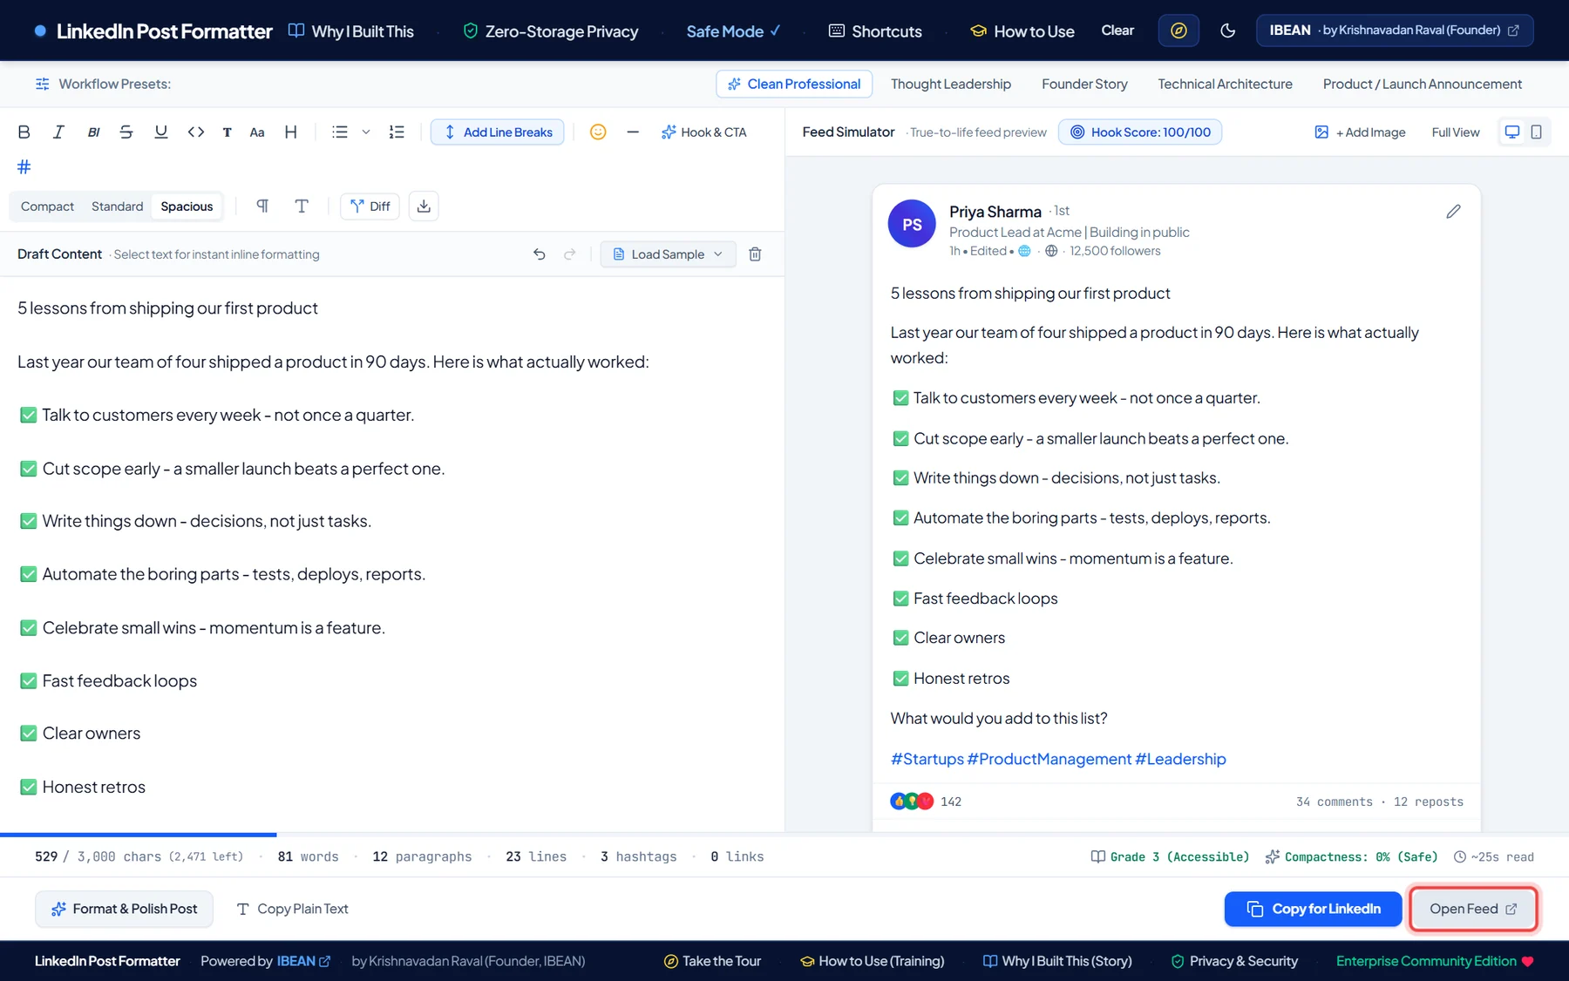Click into the draft content text area
This screenshot has height=981, width=1569.
point(392,554)
